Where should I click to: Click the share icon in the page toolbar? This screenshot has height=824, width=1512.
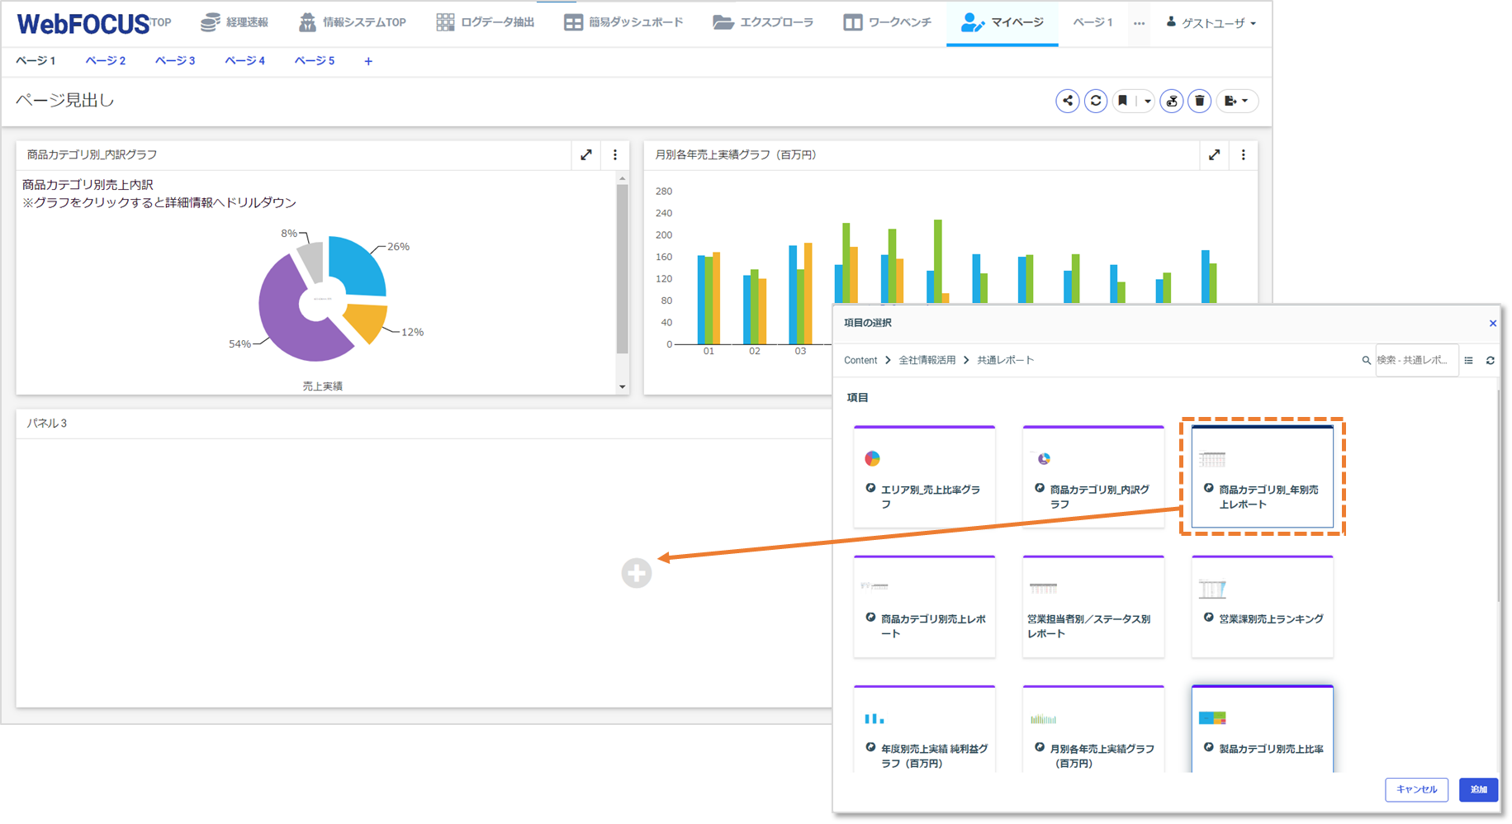[x=1068, y=100]
